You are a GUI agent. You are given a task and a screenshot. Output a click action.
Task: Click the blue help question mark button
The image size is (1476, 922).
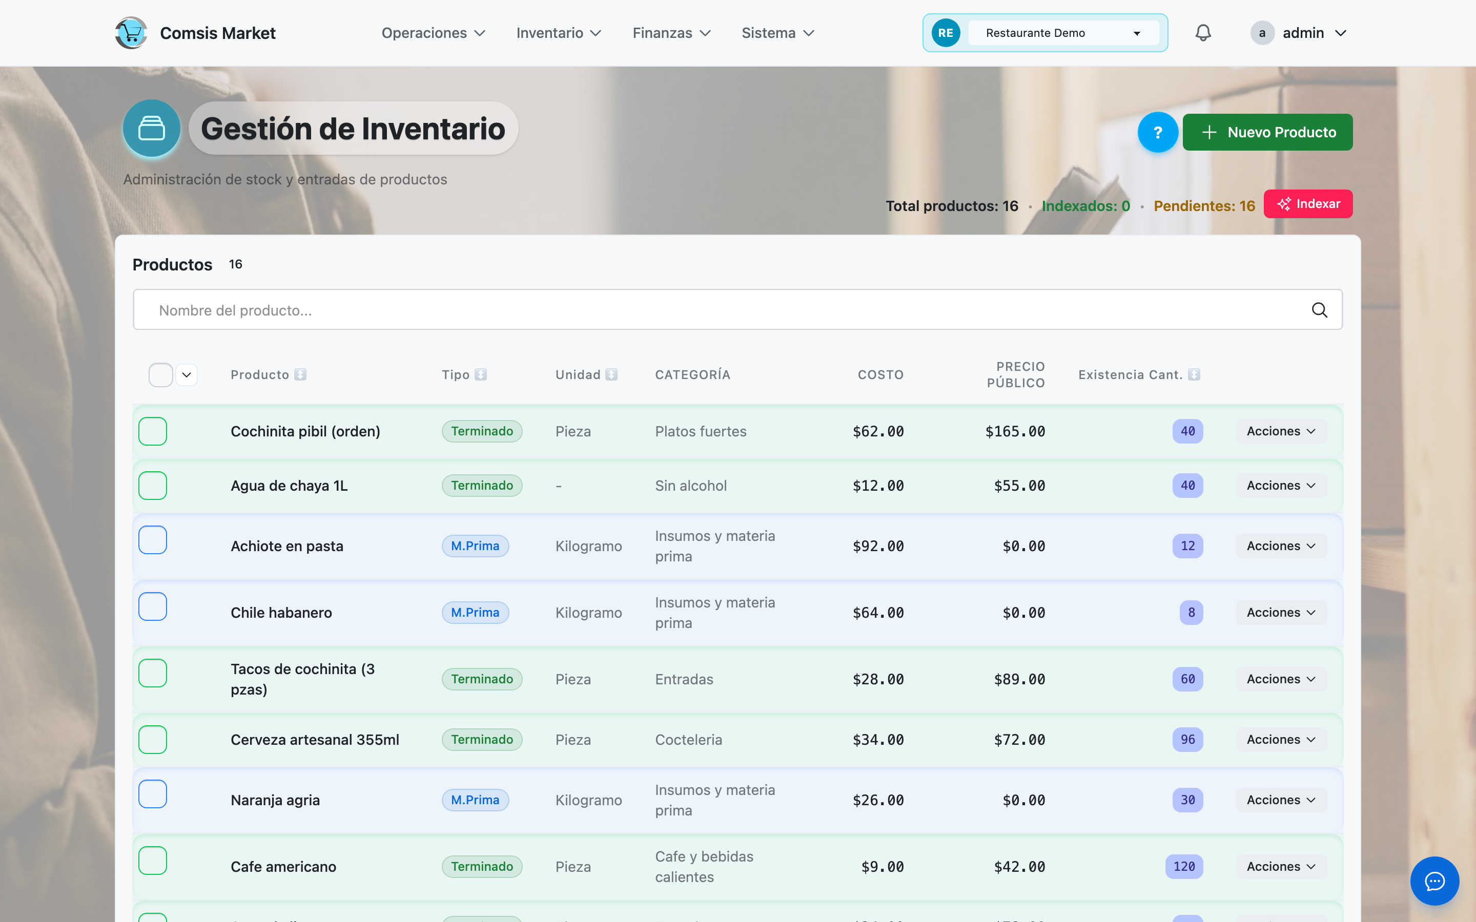tap(1157, 132)
